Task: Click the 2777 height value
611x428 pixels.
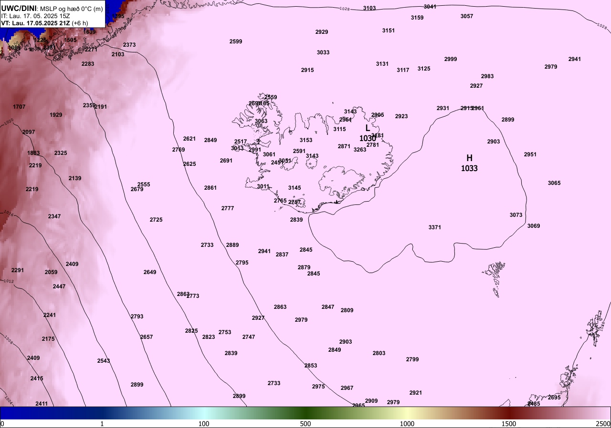Action: coord(228,208)
